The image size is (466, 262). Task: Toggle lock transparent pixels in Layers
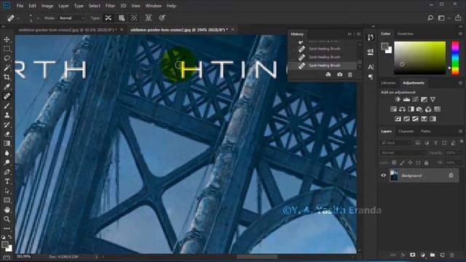394,162
